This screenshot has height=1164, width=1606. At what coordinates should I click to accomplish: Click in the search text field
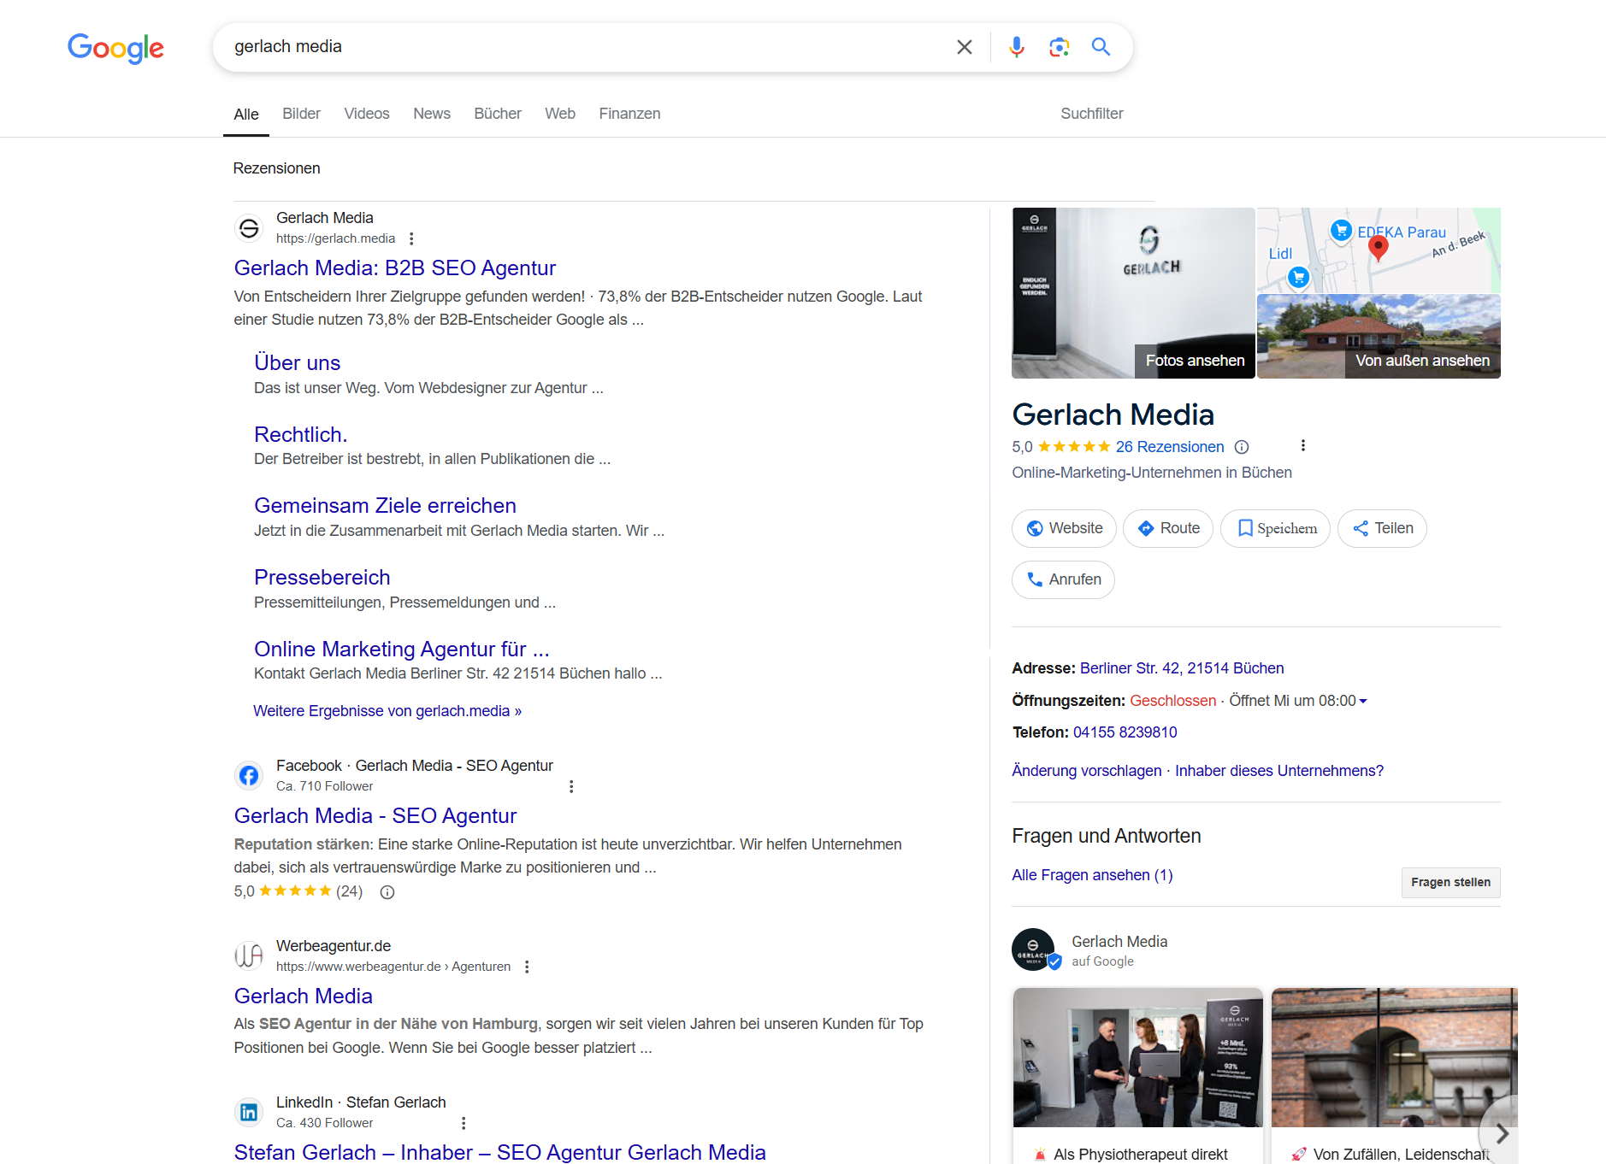(582, 47)
